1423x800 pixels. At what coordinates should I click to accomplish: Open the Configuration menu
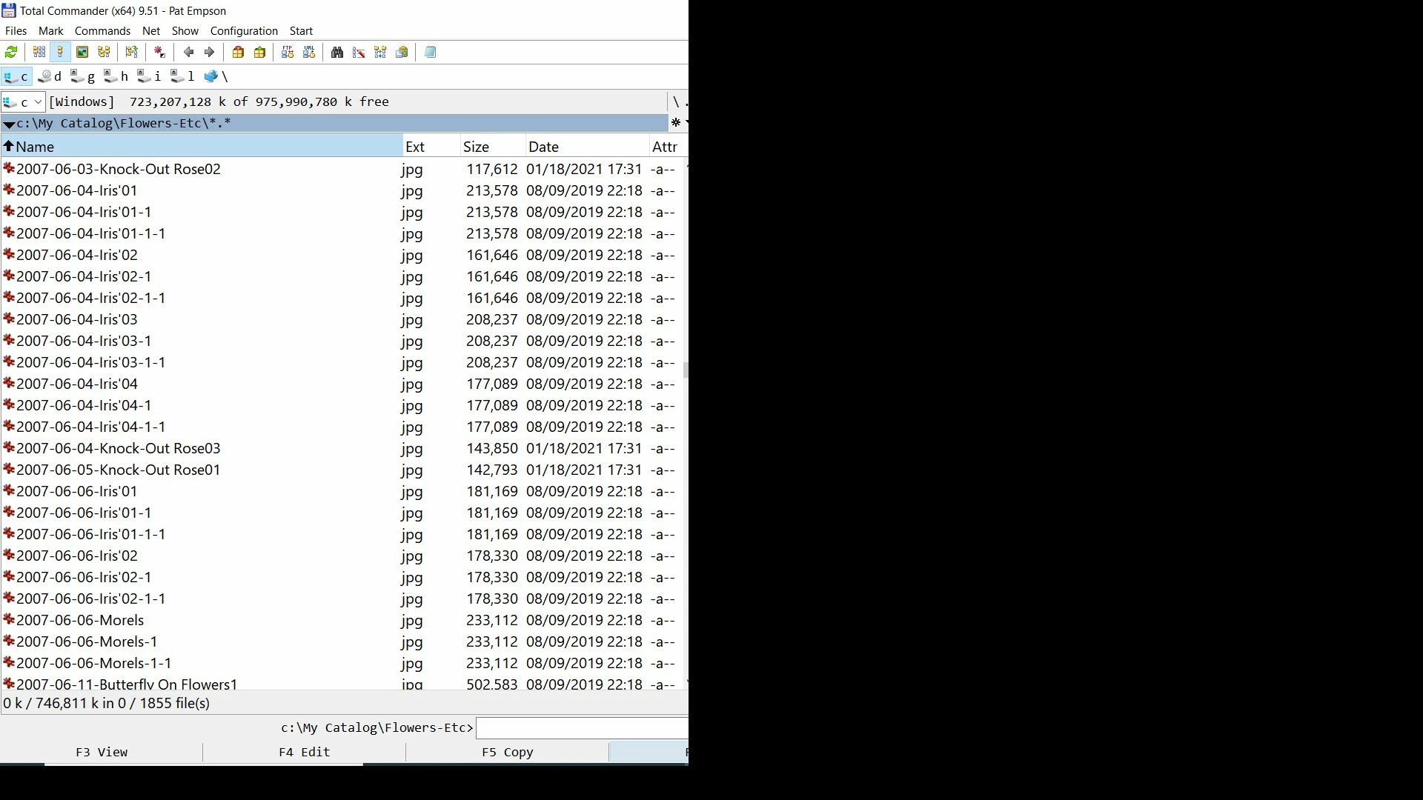click(x=244, y=31)
